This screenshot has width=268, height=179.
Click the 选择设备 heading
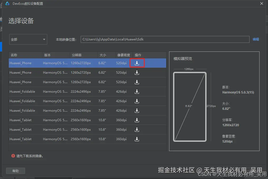pos(21,21)
